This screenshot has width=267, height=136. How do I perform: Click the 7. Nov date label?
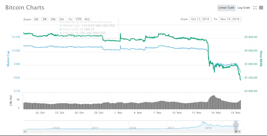tap(157, 113)
